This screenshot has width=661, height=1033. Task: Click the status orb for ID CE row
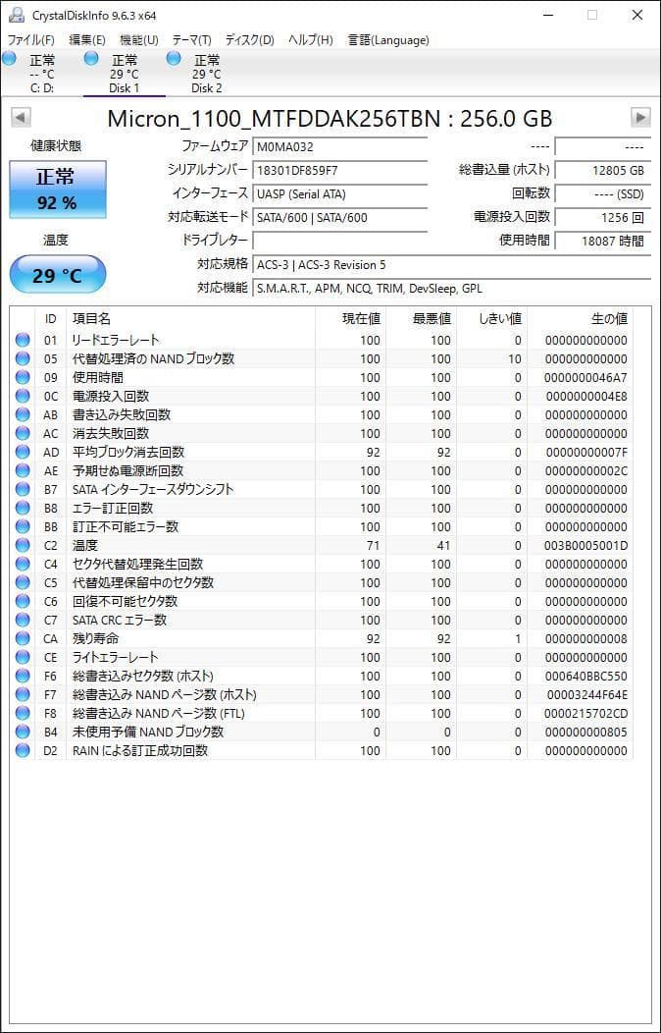[x=23, y=658]
